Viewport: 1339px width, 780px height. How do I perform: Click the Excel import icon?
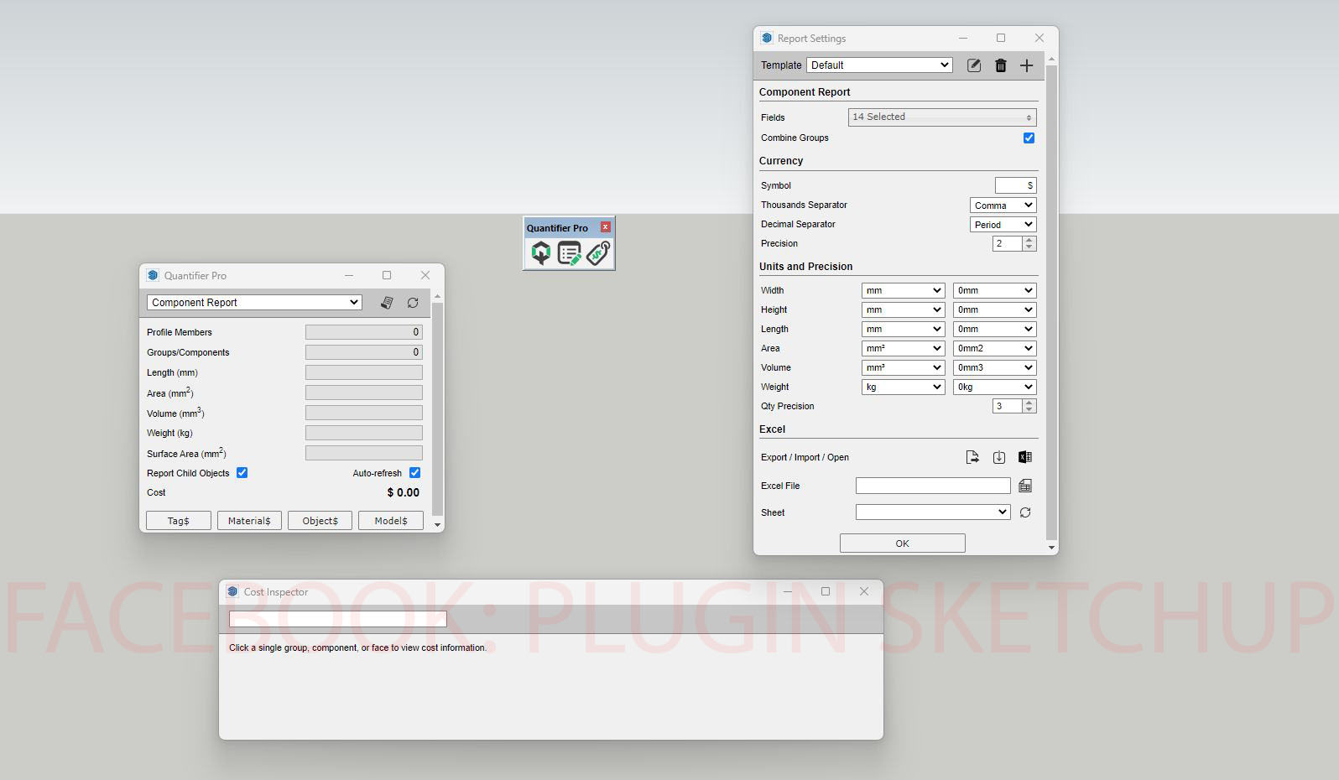pyautogui.click(x=999, y=457)
